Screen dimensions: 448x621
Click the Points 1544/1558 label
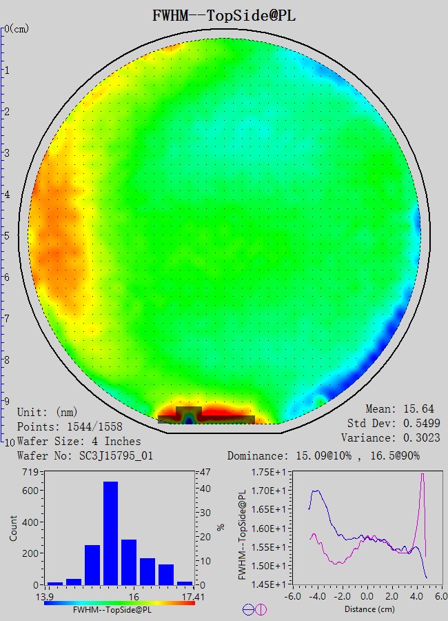tap(70, 426)
